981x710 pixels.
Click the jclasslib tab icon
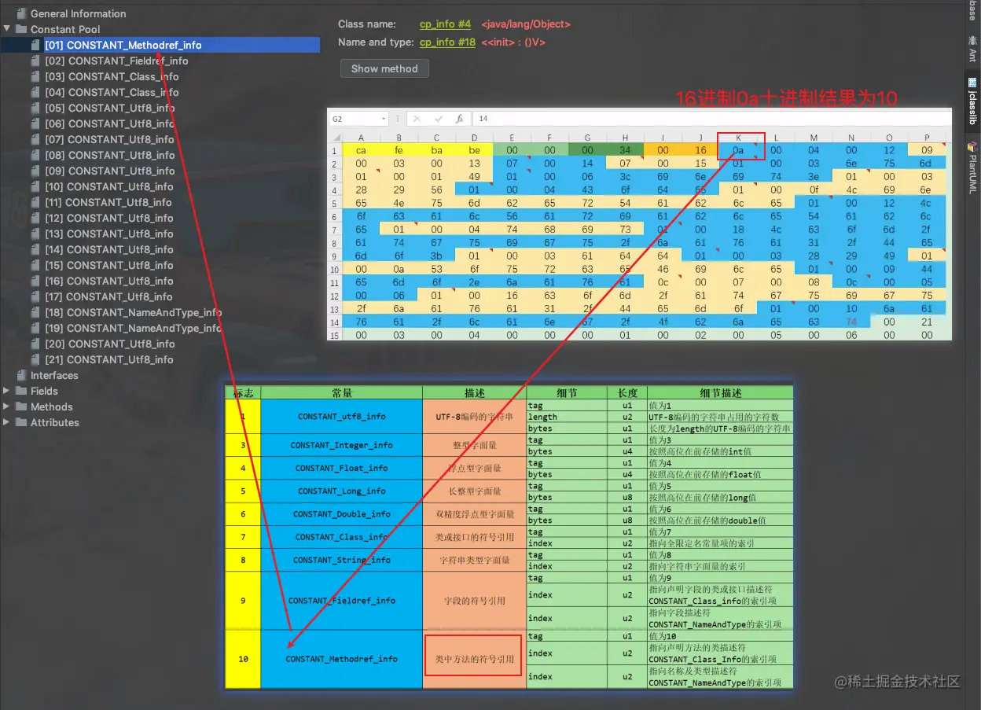[x=972, y=81]
